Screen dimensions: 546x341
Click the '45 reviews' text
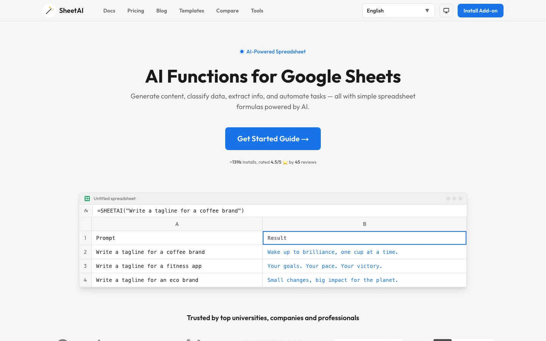pos(306,162)
